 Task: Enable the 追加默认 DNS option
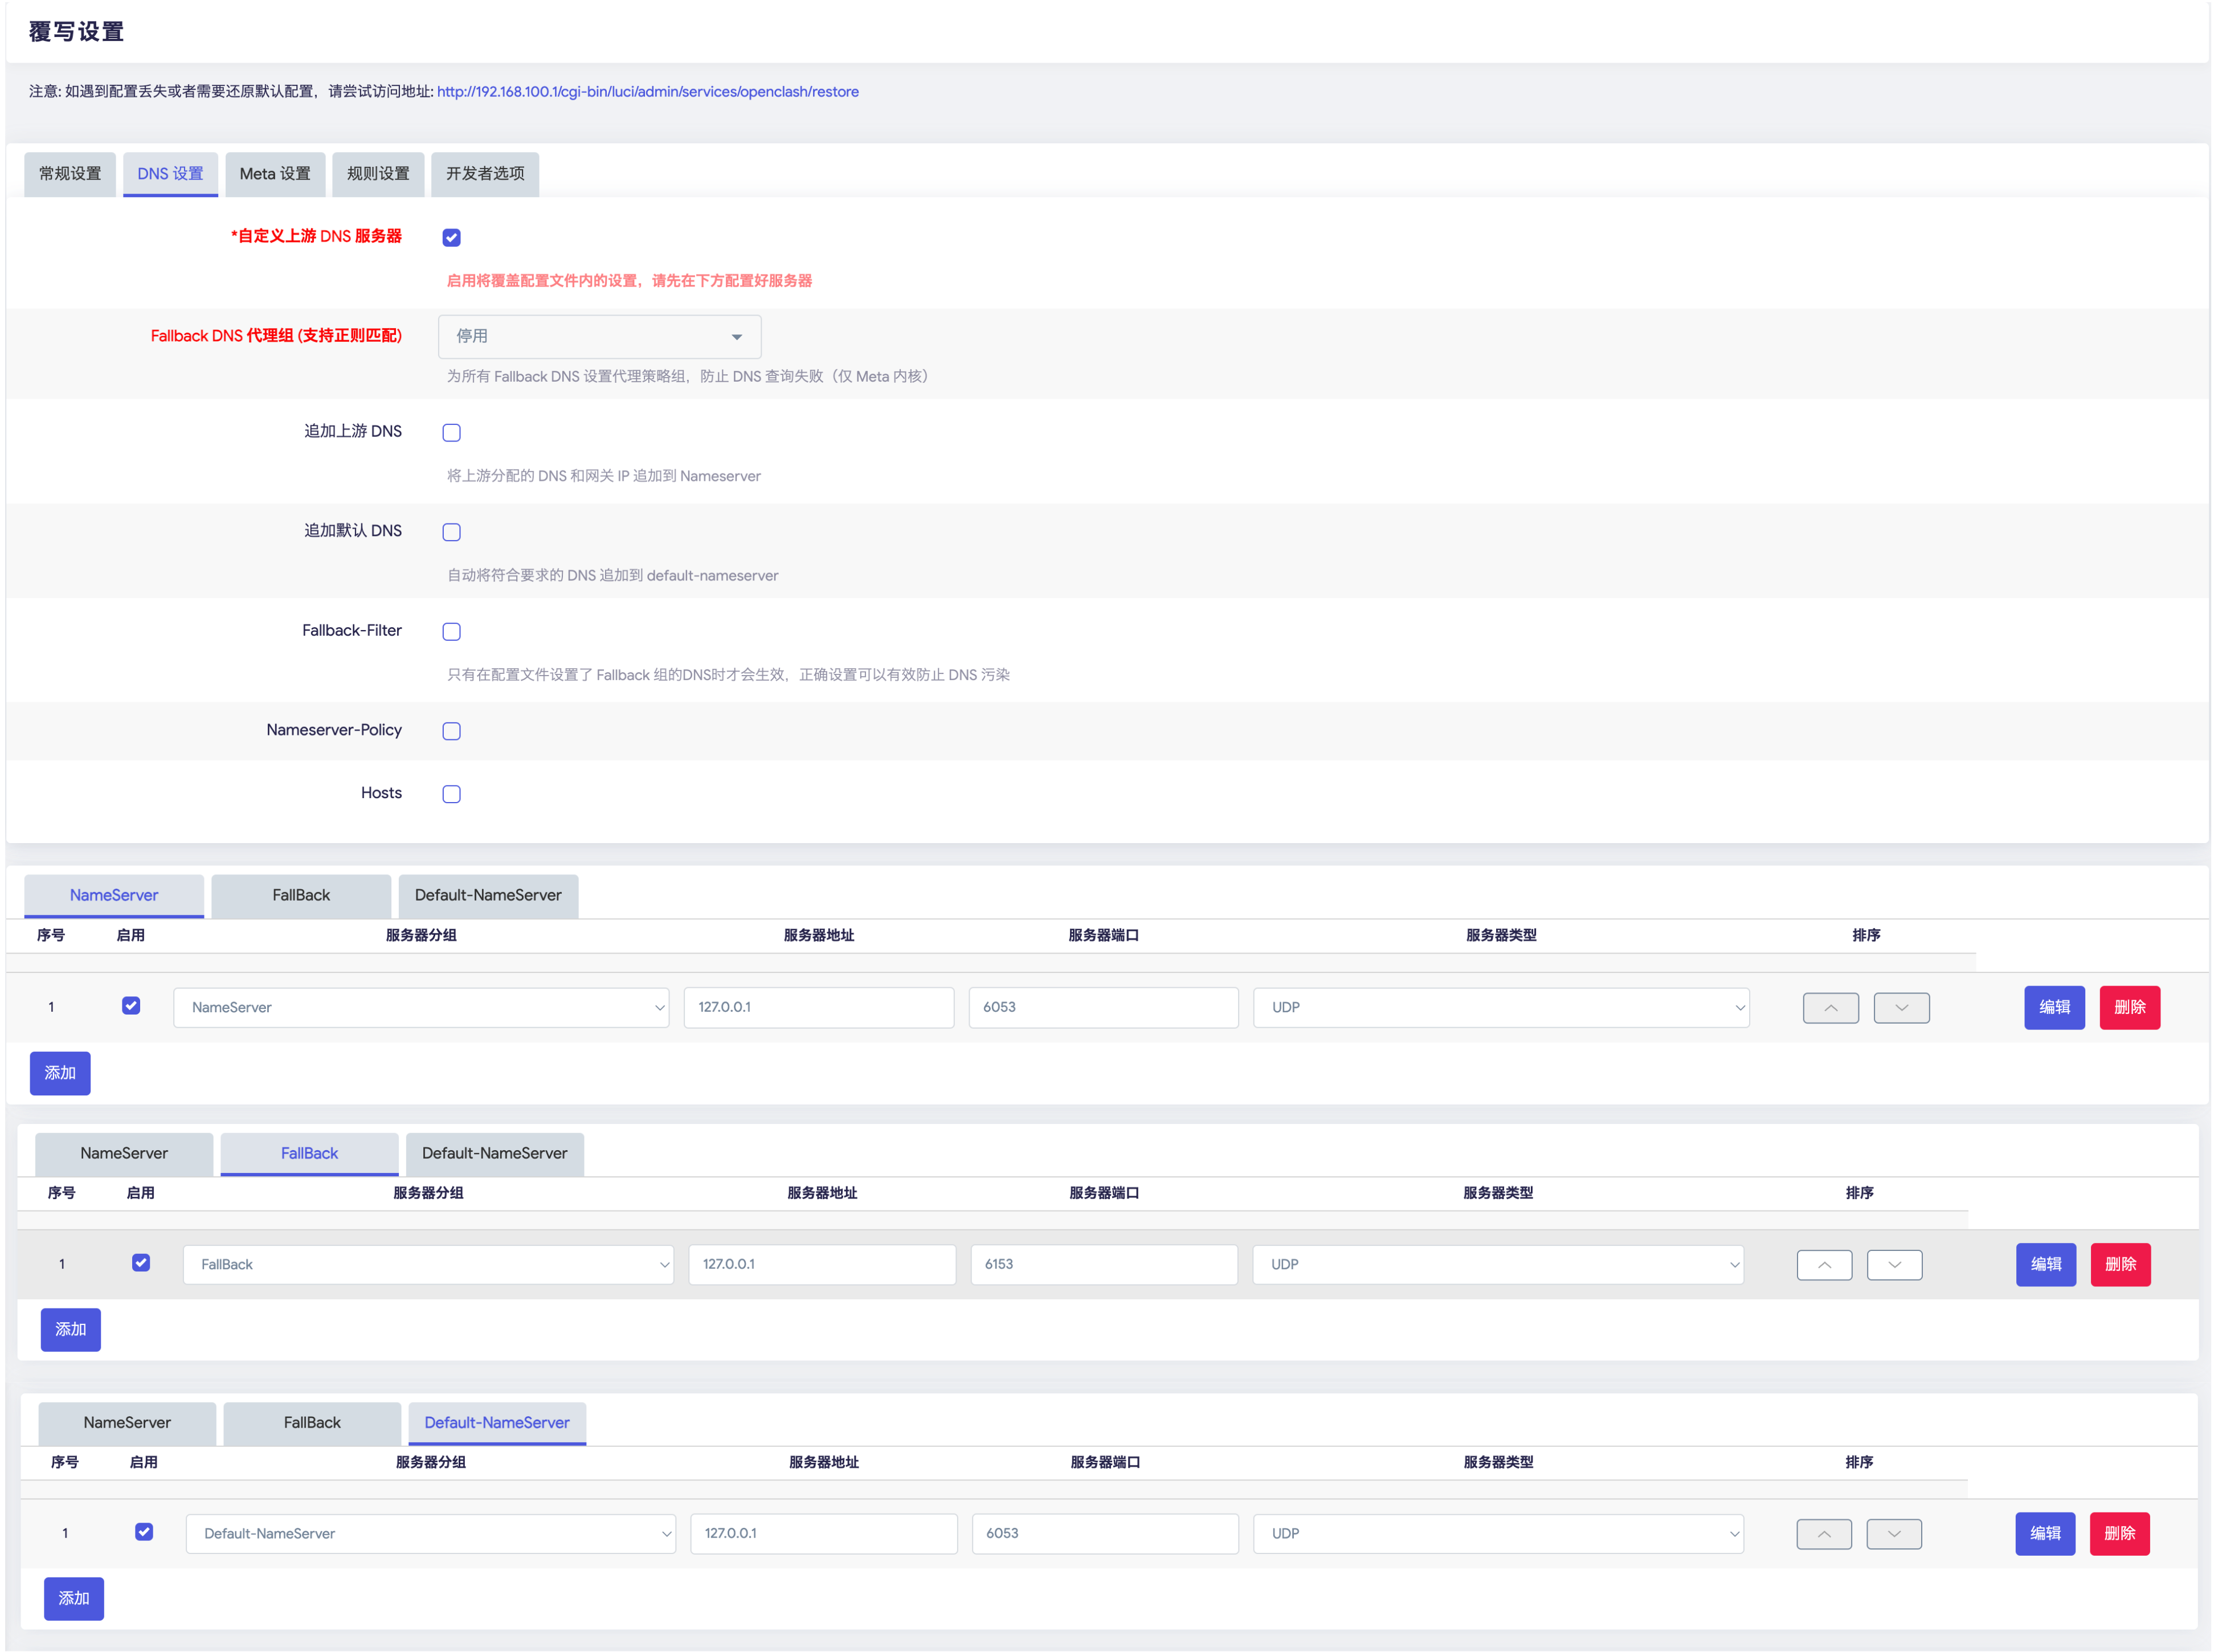[451, 531]
